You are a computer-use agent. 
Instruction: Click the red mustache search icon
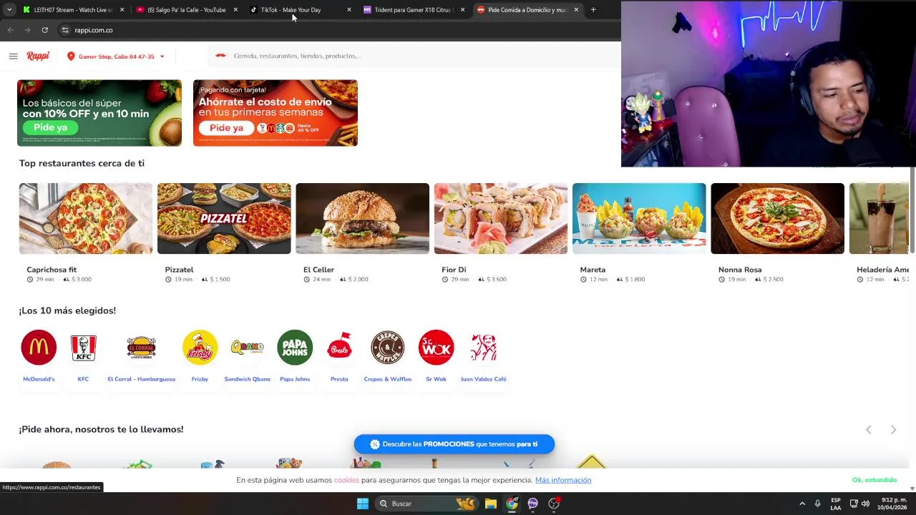tap(220, 56)
